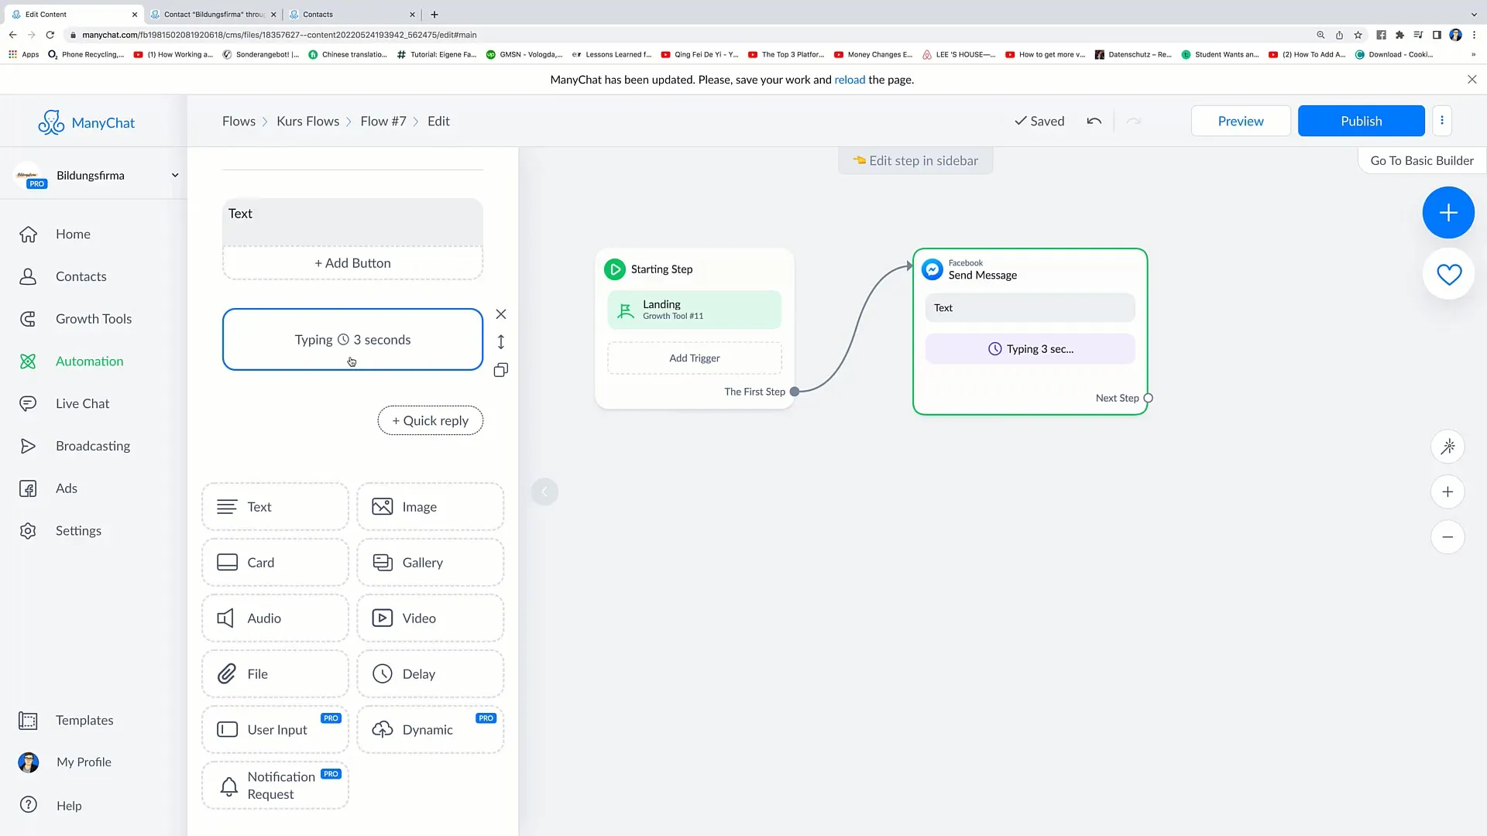Click the plus zoom-in control
The height and width of the screenshot is (836, 1487).
pyautogui.click(x=1449, y=491)
